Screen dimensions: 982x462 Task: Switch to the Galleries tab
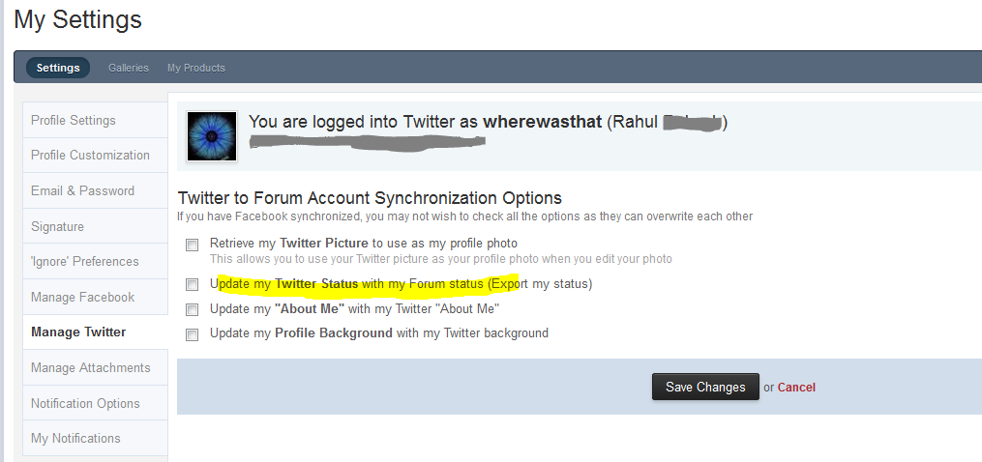(129, 68)
